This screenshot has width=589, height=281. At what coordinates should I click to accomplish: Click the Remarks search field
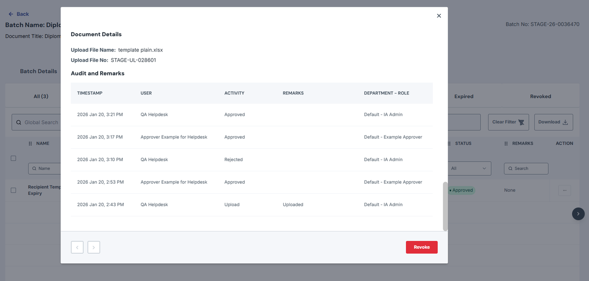click(526, 168)
